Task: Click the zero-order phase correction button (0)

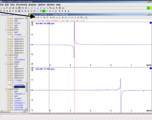Action: coord(38,17)
